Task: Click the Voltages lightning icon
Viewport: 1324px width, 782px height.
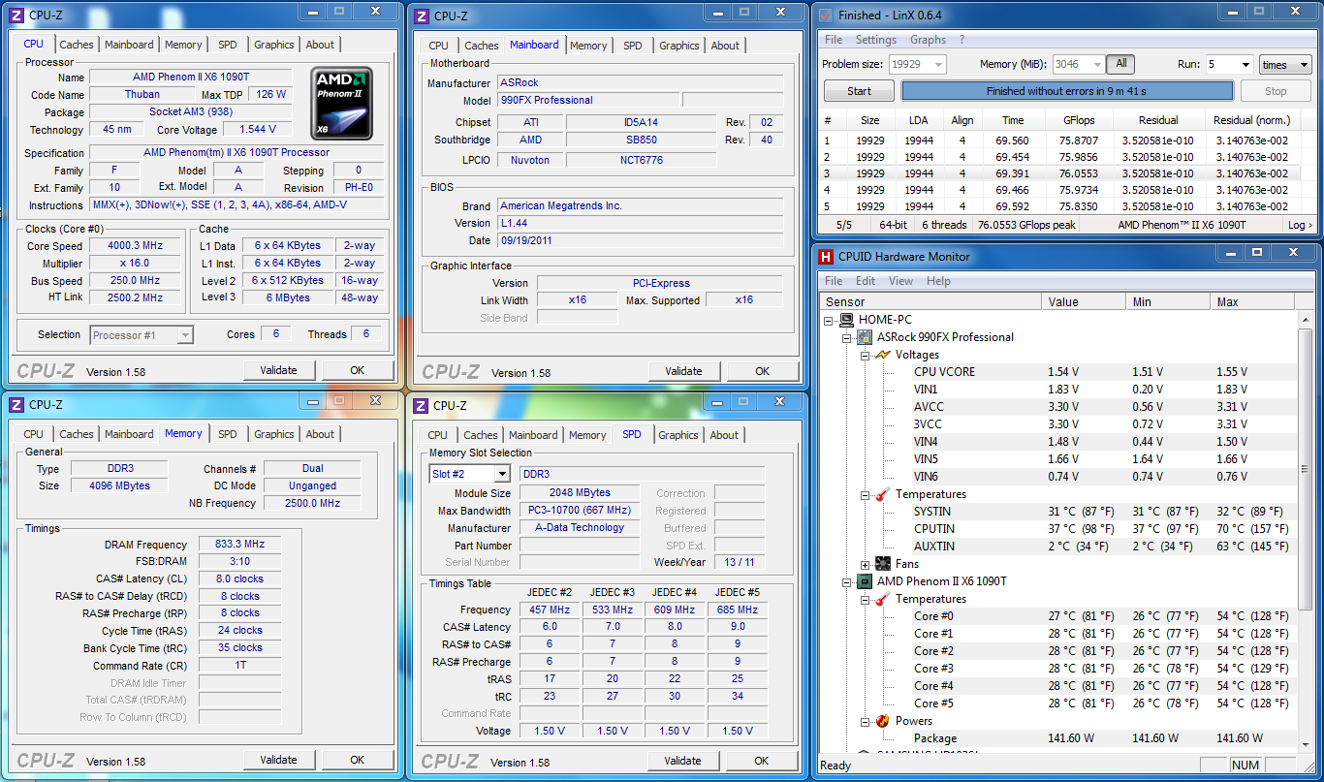Action: (x=882, y=355)
